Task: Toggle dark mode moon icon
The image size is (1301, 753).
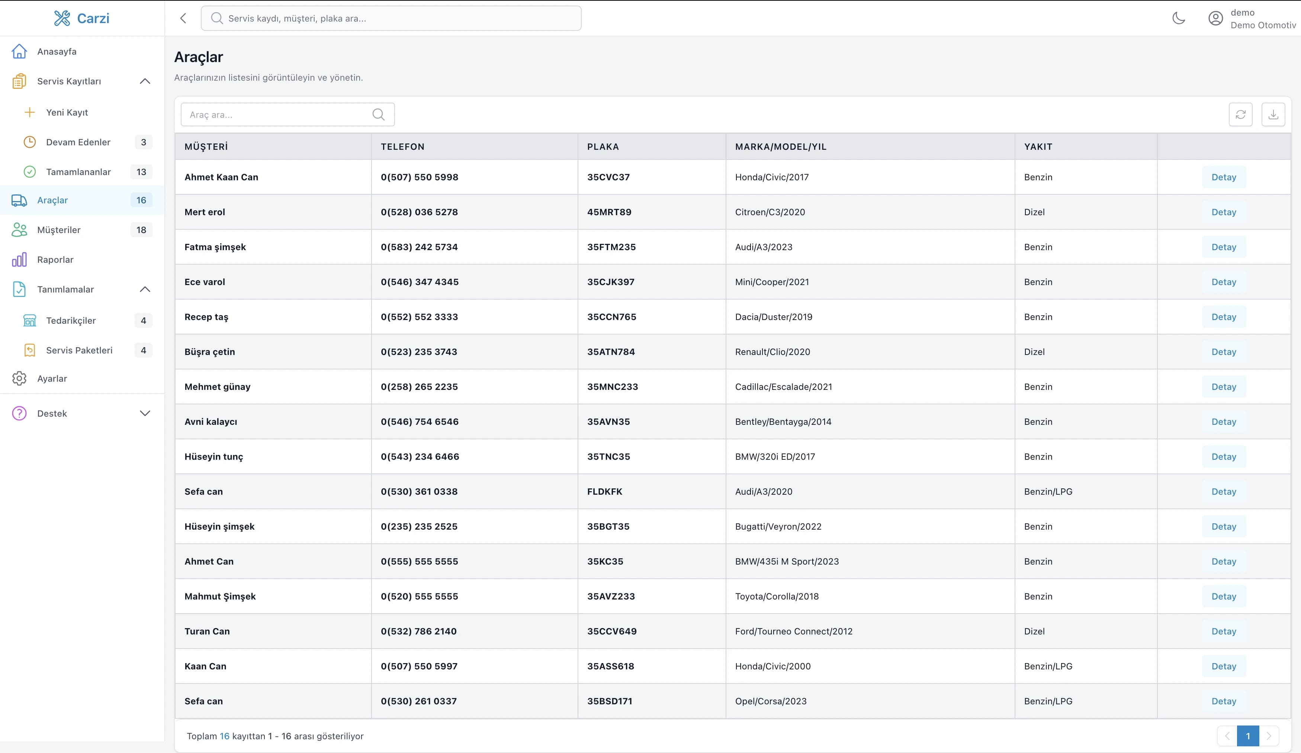Action: coord(1179,18)
